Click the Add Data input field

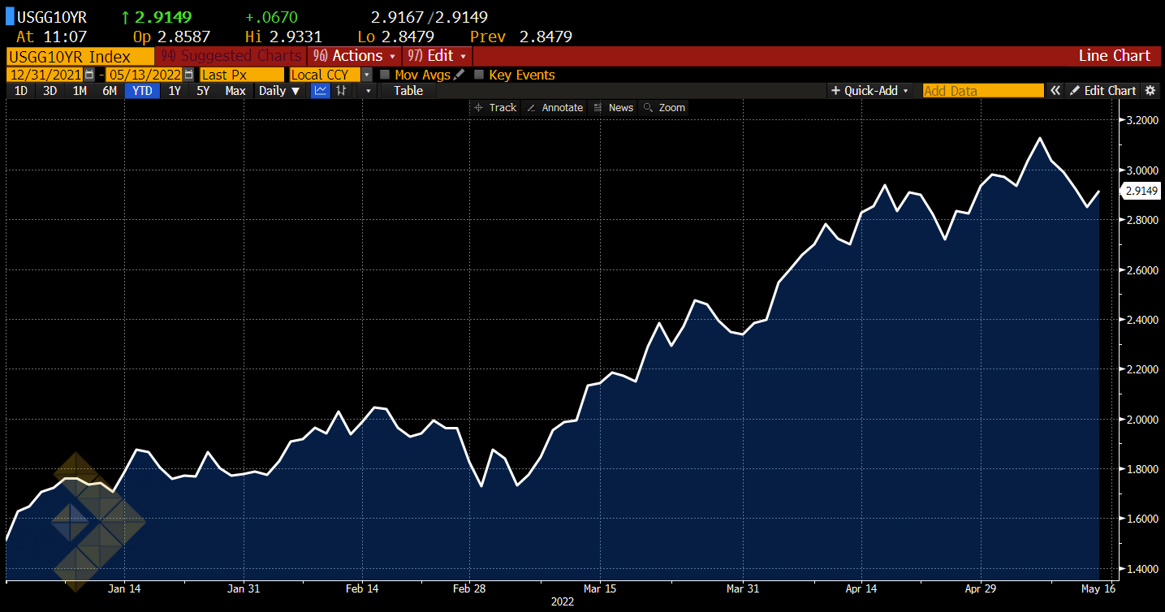pyautogui.click(x=982, y=91)
